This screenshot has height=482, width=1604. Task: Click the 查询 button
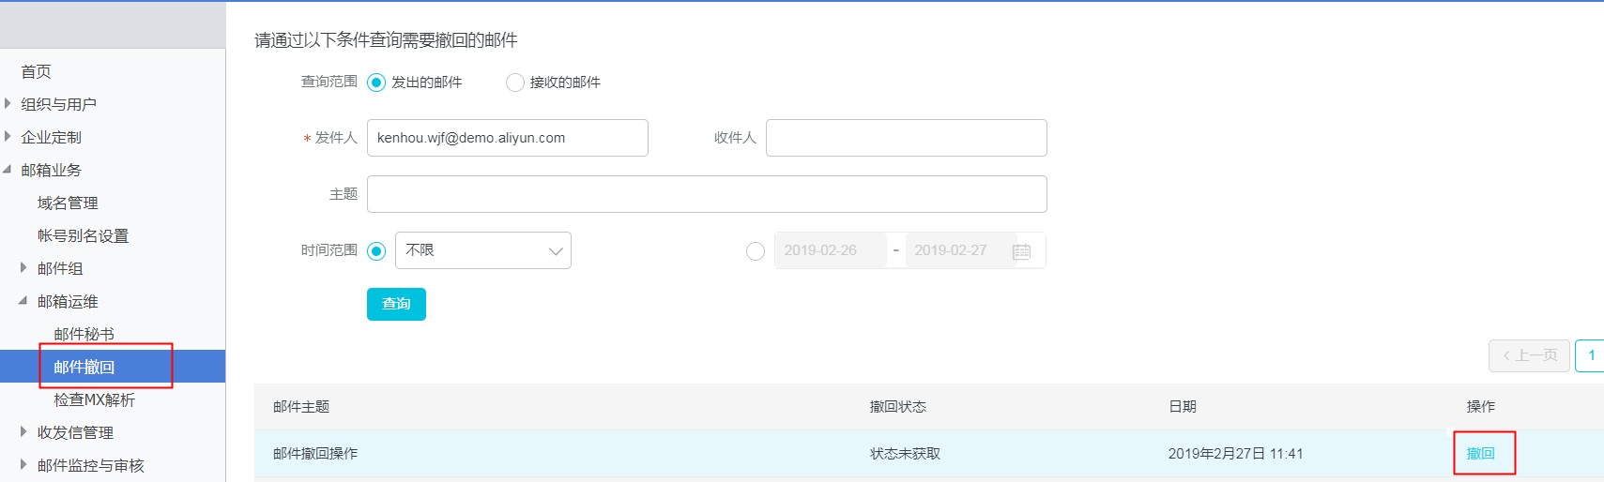tap(396, 304)
